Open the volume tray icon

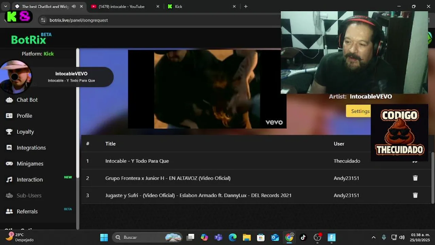(x=402, y=237)
